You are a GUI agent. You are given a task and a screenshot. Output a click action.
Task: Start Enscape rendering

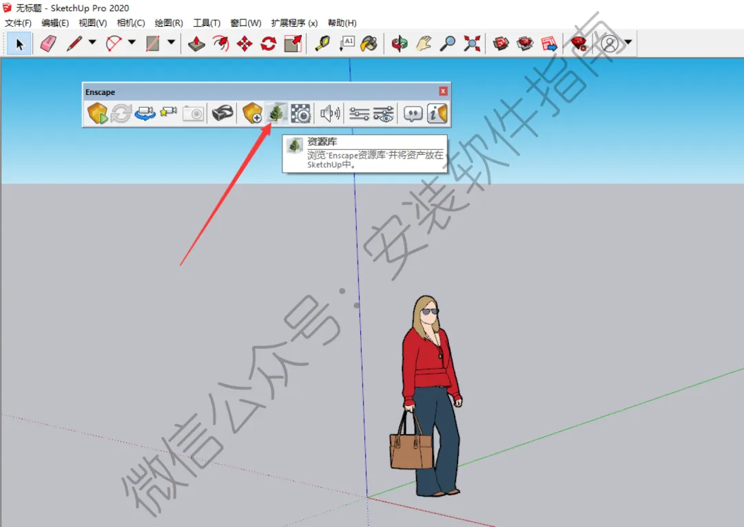(97, 114)
